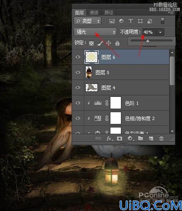Create a new group folder icon
The width and height of the screenshot is (182, 211).
pos(141,138)
